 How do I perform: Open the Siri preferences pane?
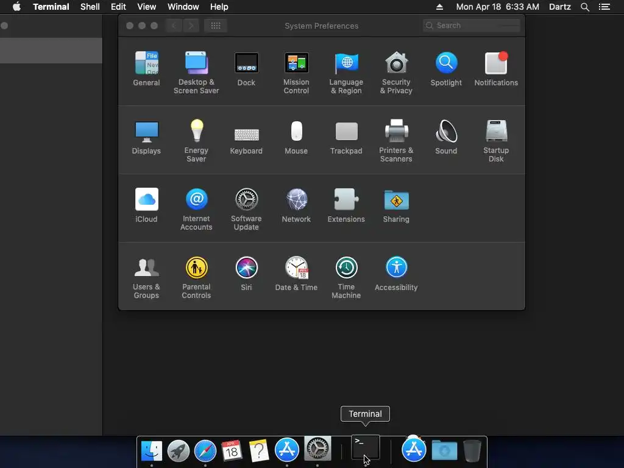coord(246,274)
